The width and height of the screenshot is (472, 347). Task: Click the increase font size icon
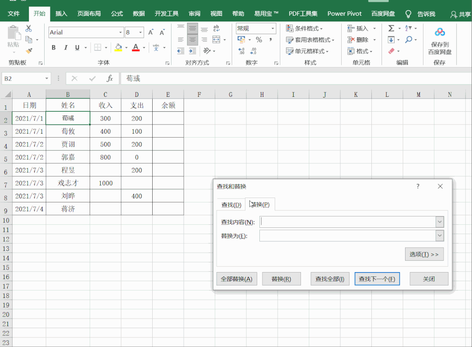151,32
